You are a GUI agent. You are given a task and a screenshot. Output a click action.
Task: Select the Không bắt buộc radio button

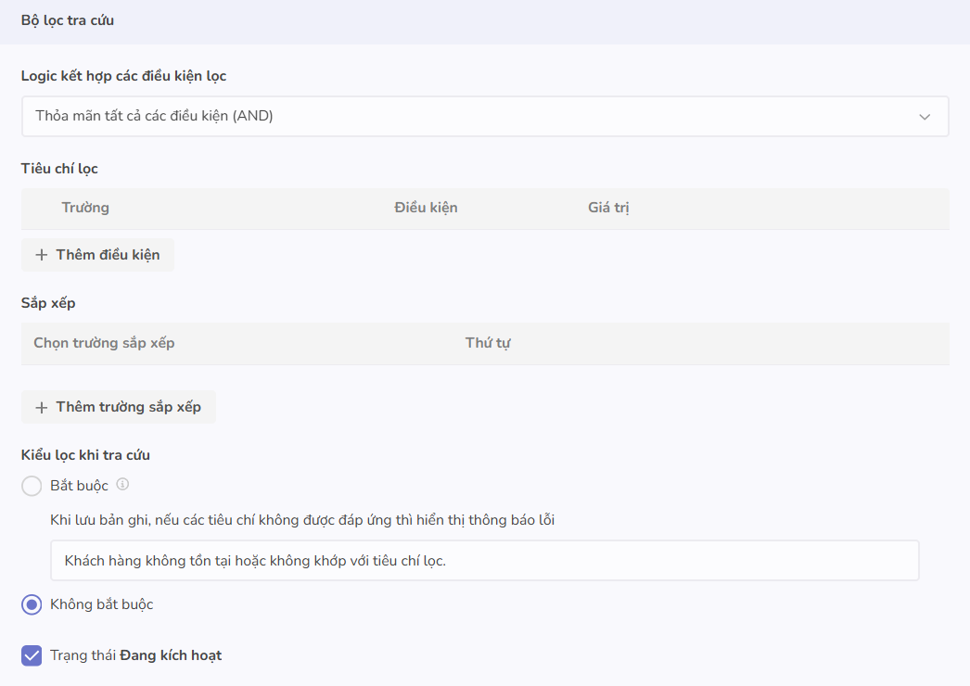(32, 604)
